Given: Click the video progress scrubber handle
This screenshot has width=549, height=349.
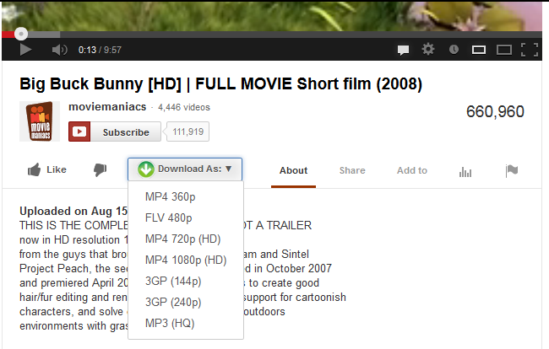Looking at the screenshot, I should coord(21,34).
